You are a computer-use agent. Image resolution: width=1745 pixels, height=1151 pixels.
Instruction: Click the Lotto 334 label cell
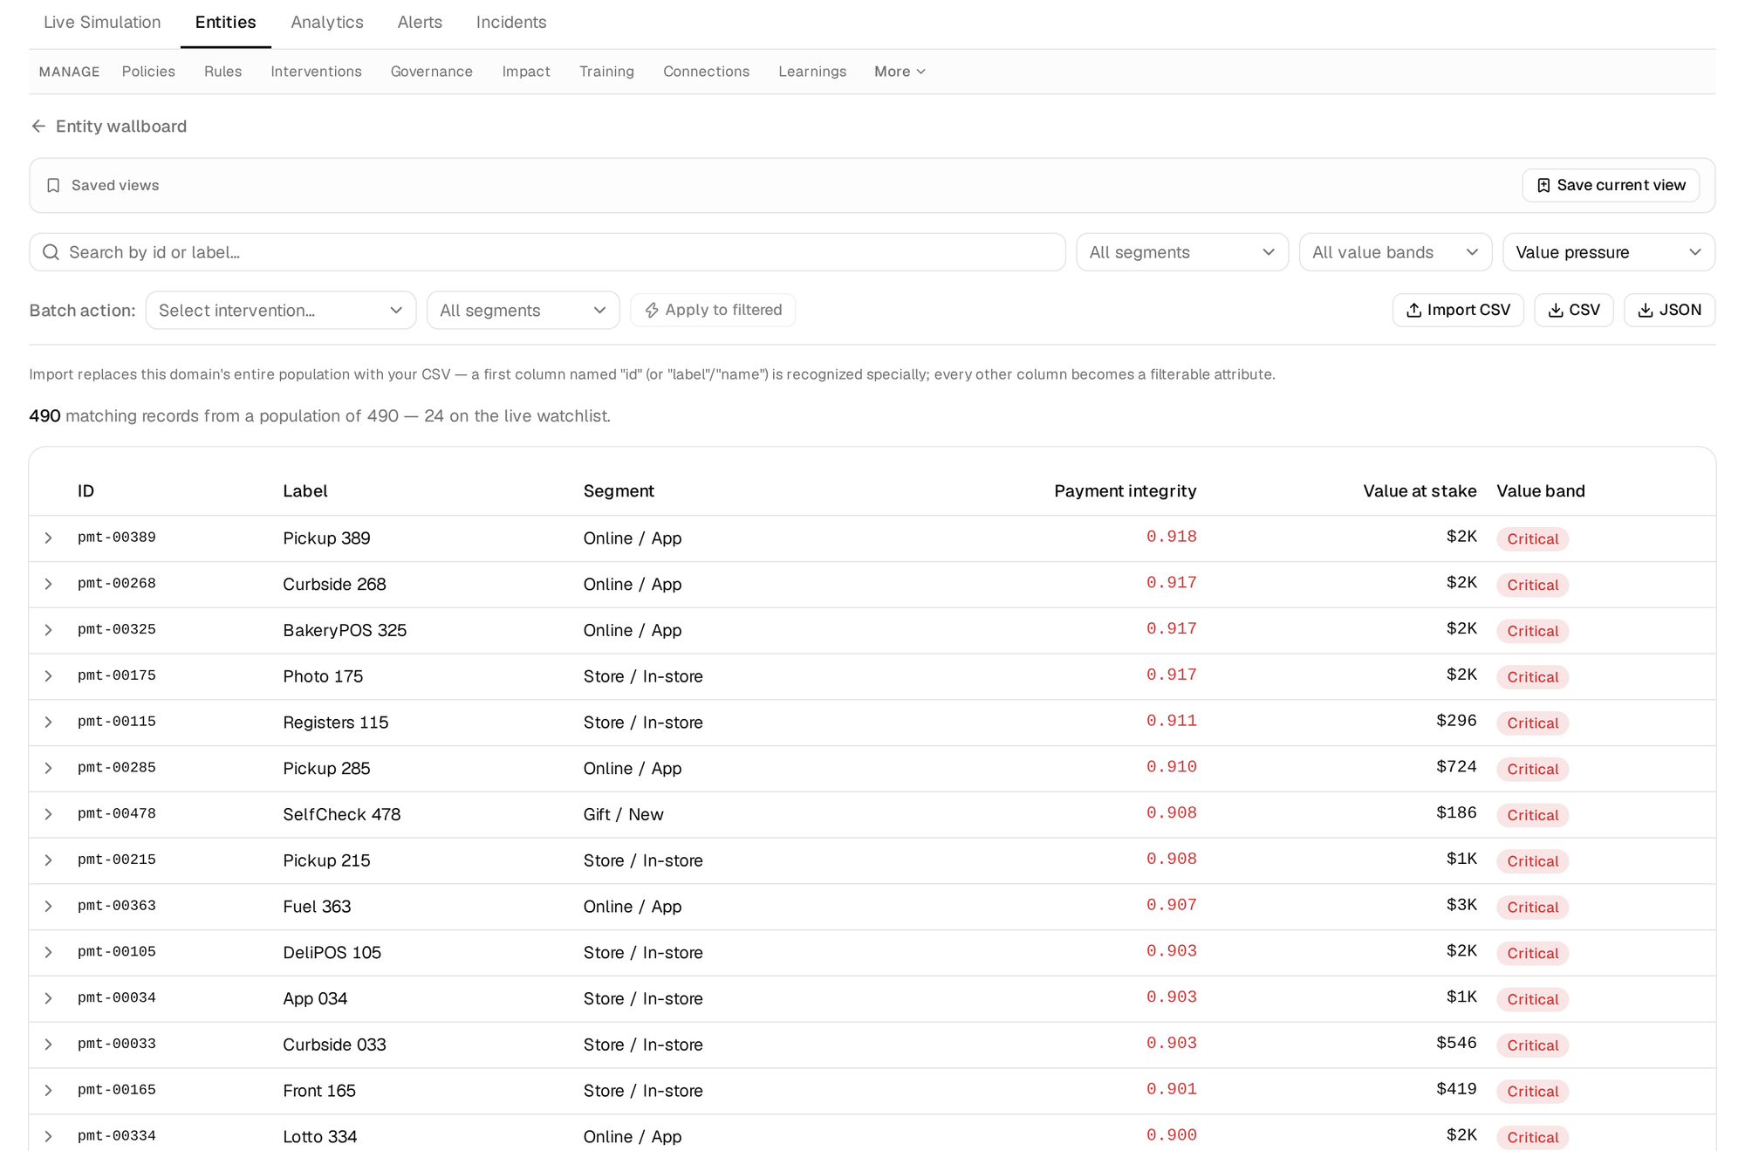320,1137
